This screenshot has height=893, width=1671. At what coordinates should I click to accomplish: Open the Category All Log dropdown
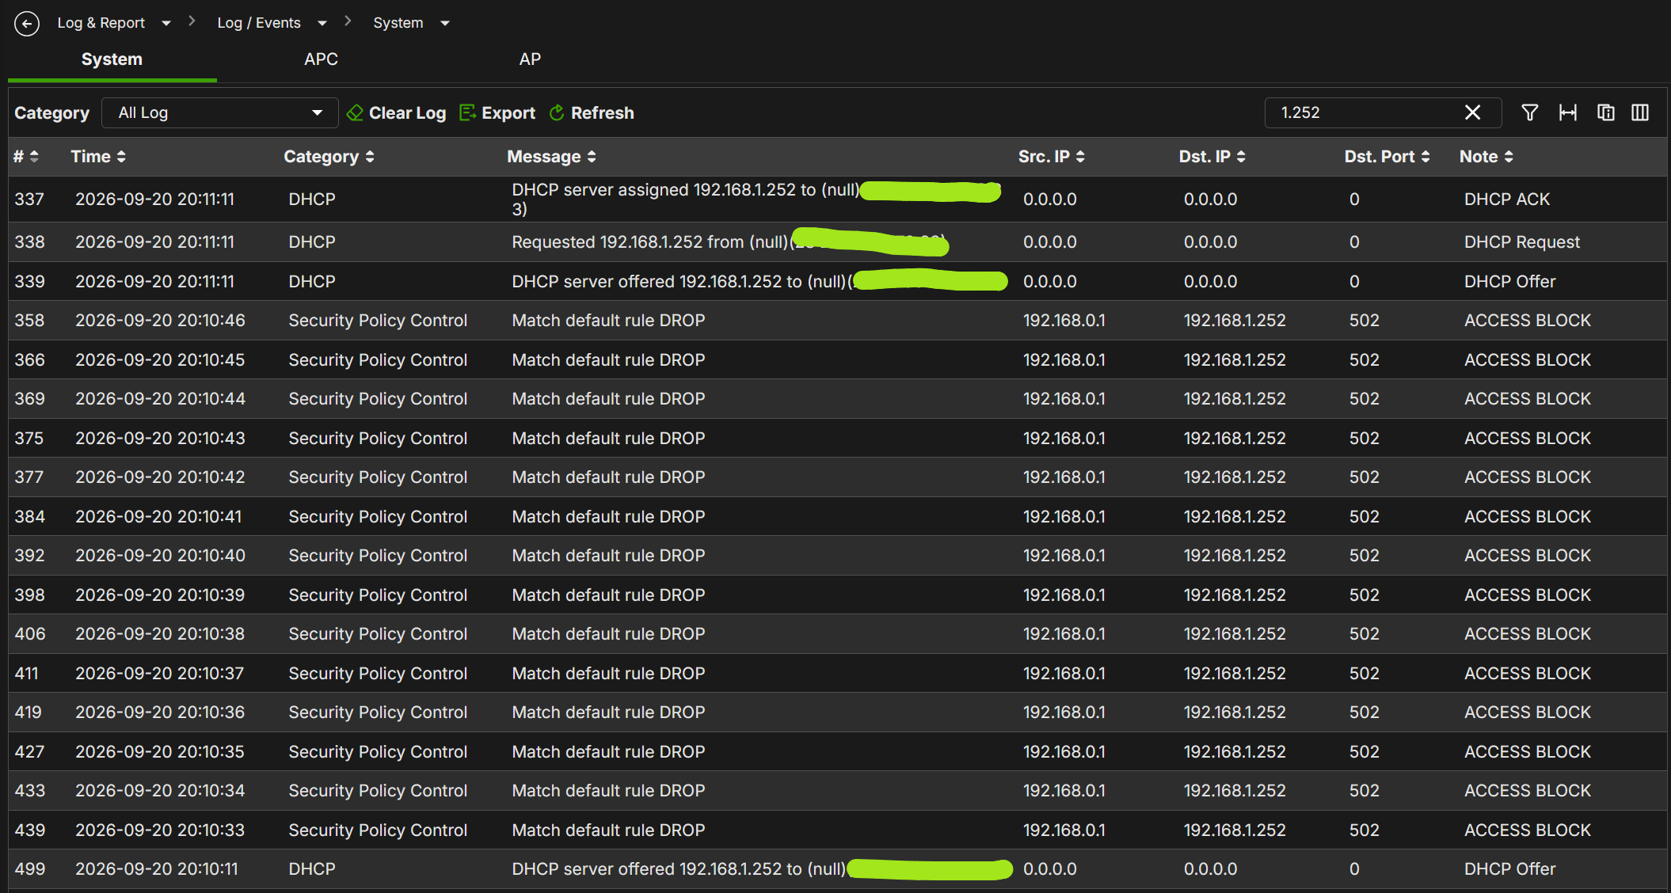pos(220,112)
